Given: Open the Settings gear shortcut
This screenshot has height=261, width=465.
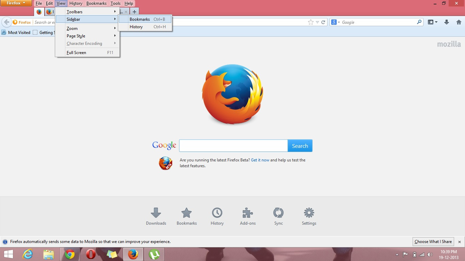Looking at the screenshot, I should pyautogui.click(x=309, y=216).
